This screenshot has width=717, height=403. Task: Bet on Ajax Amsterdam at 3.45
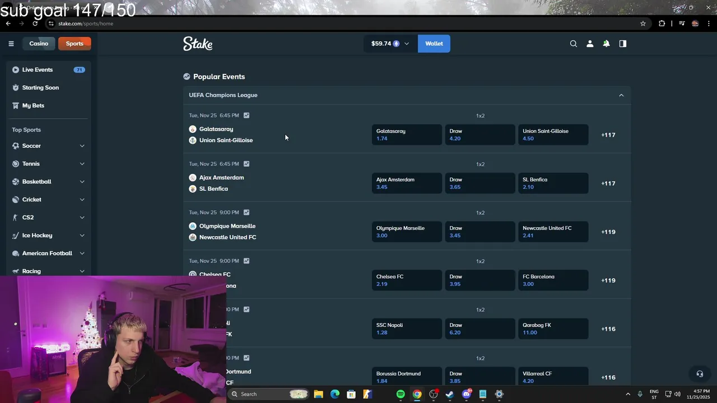(407, 184)
